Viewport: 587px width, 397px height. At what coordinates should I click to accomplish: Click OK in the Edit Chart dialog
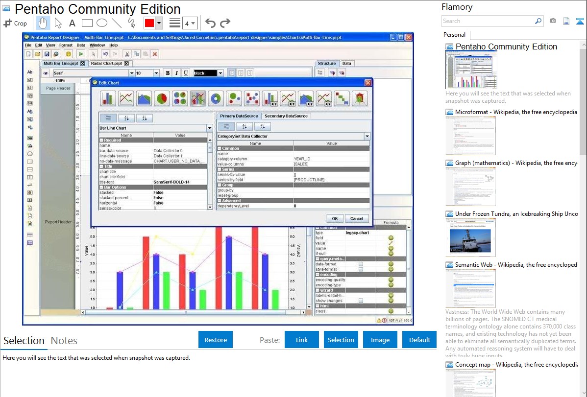point(335,218)
